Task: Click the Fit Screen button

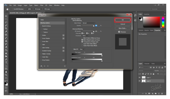Action: (x=38, y=9)
